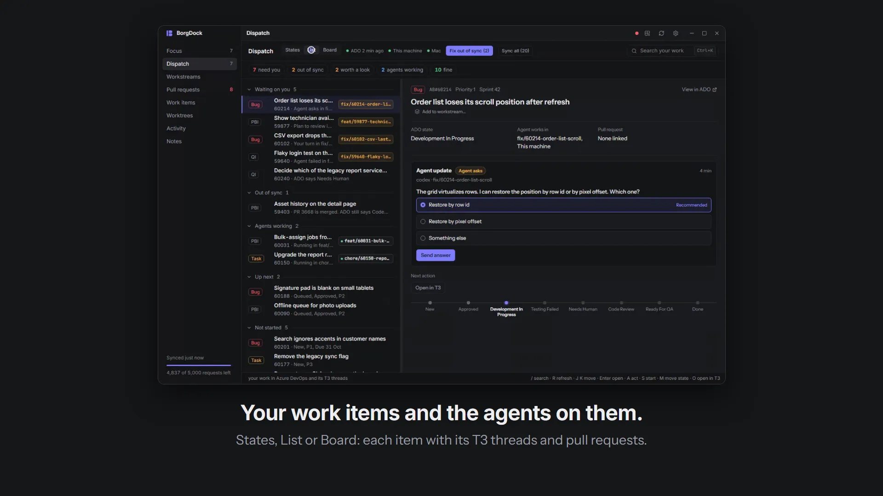The width and height of the screenshot is (883, 496).
Task: Filter by the 7 need you chip
Action: (267, 70)
